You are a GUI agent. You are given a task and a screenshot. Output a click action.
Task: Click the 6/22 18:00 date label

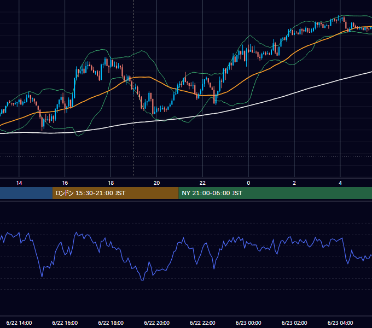[111, 323]
